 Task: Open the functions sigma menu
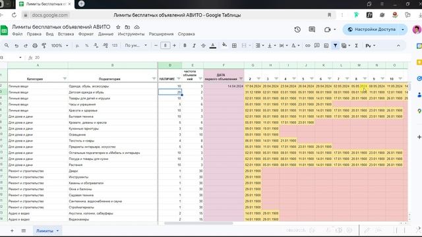(x=356, y=45)
